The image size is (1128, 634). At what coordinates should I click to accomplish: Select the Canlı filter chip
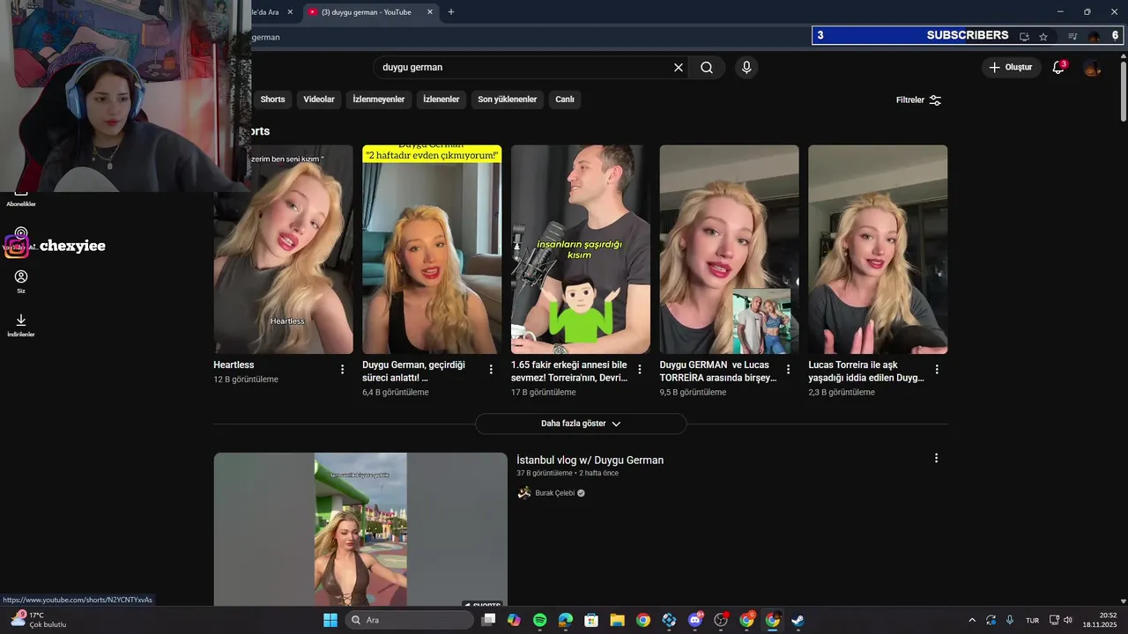click(565, 100)
